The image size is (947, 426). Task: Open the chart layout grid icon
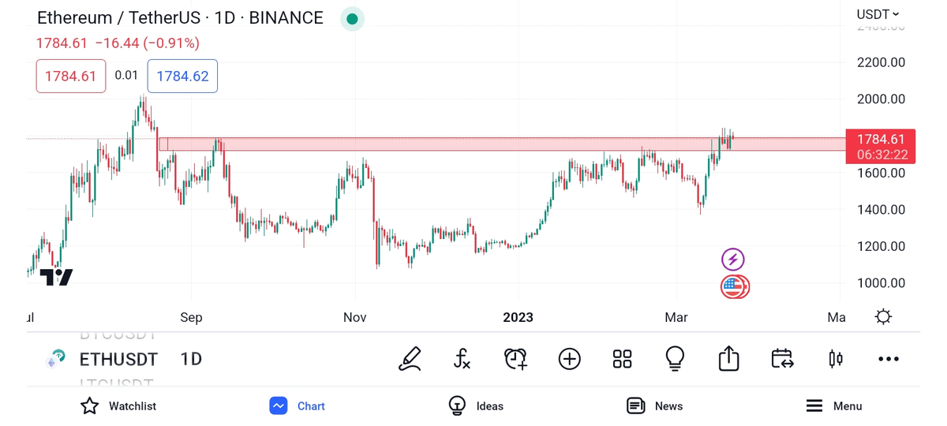coord(622,359)
